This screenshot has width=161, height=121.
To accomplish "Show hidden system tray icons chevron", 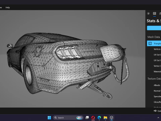I will [158, 118].
